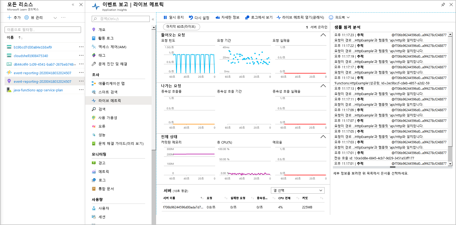456x225 pixels.
Task: Click the 사용 가용성 globe icon
Action: (94, 118)
